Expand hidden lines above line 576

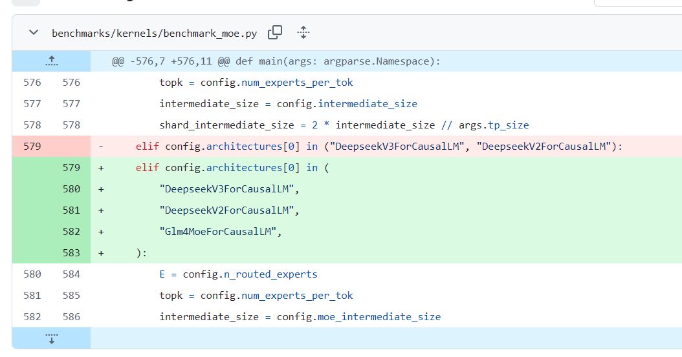pyautogui.click(x=51, y=61)
